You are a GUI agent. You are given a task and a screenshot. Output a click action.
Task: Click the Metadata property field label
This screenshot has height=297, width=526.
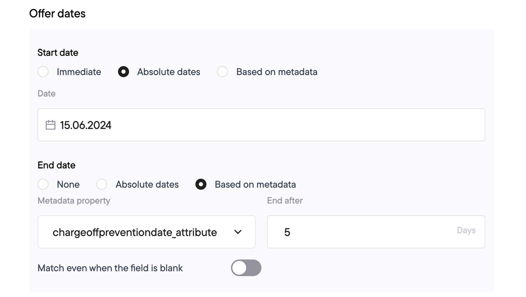tap(74, 201)
